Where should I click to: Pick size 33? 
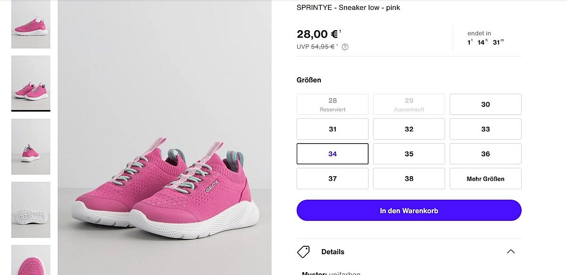click(x=485, y=129)
